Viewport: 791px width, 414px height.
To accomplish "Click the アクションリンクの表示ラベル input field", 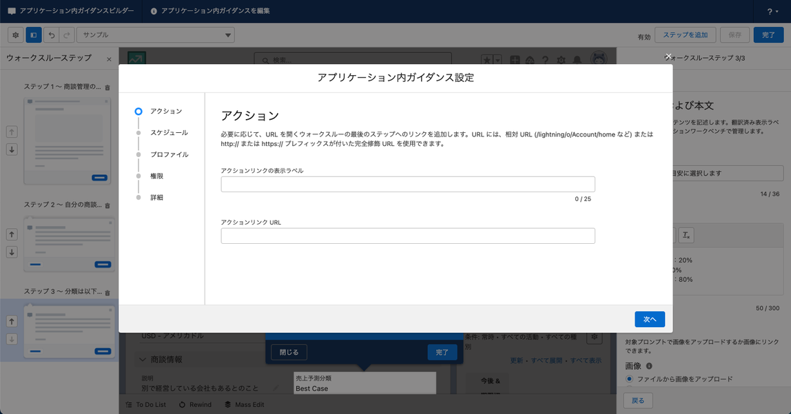I will [x=408, y=184].
